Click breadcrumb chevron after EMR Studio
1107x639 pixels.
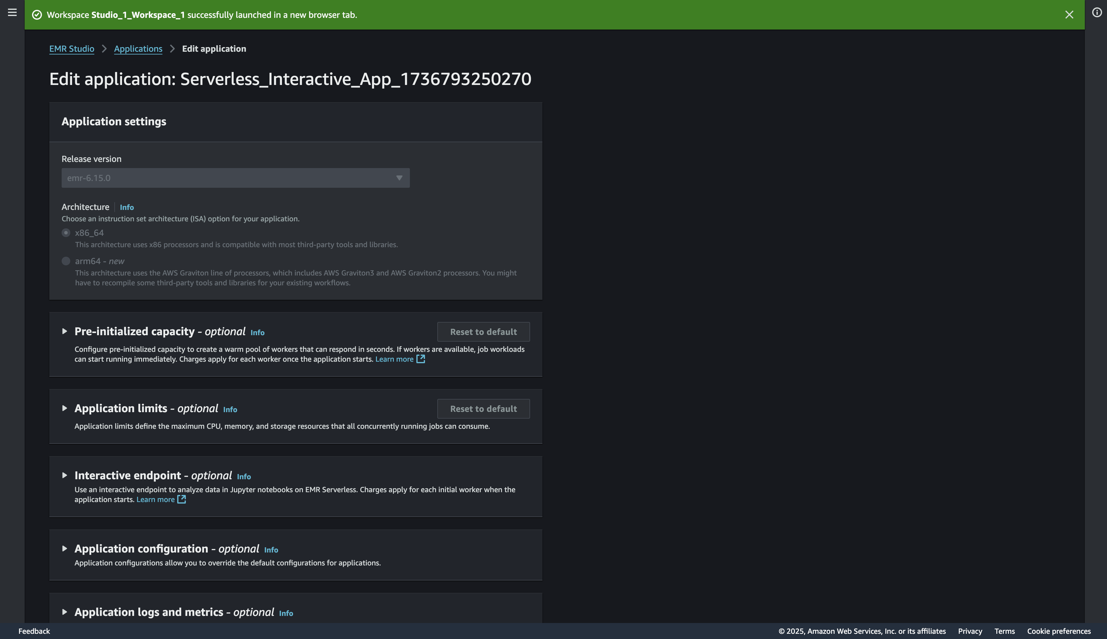tap(104, 49)
